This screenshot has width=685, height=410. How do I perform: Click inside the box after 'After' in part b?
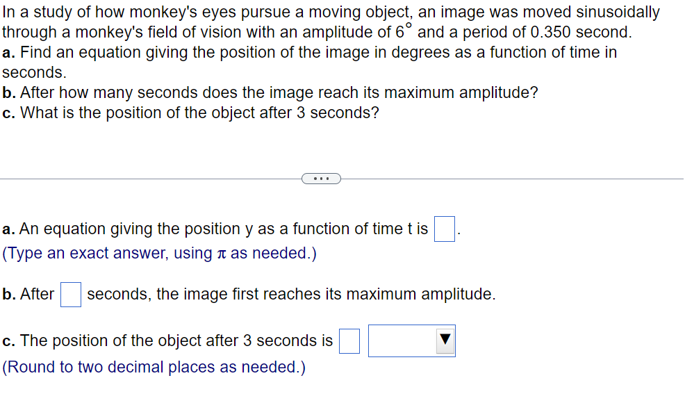click(70, 294)
